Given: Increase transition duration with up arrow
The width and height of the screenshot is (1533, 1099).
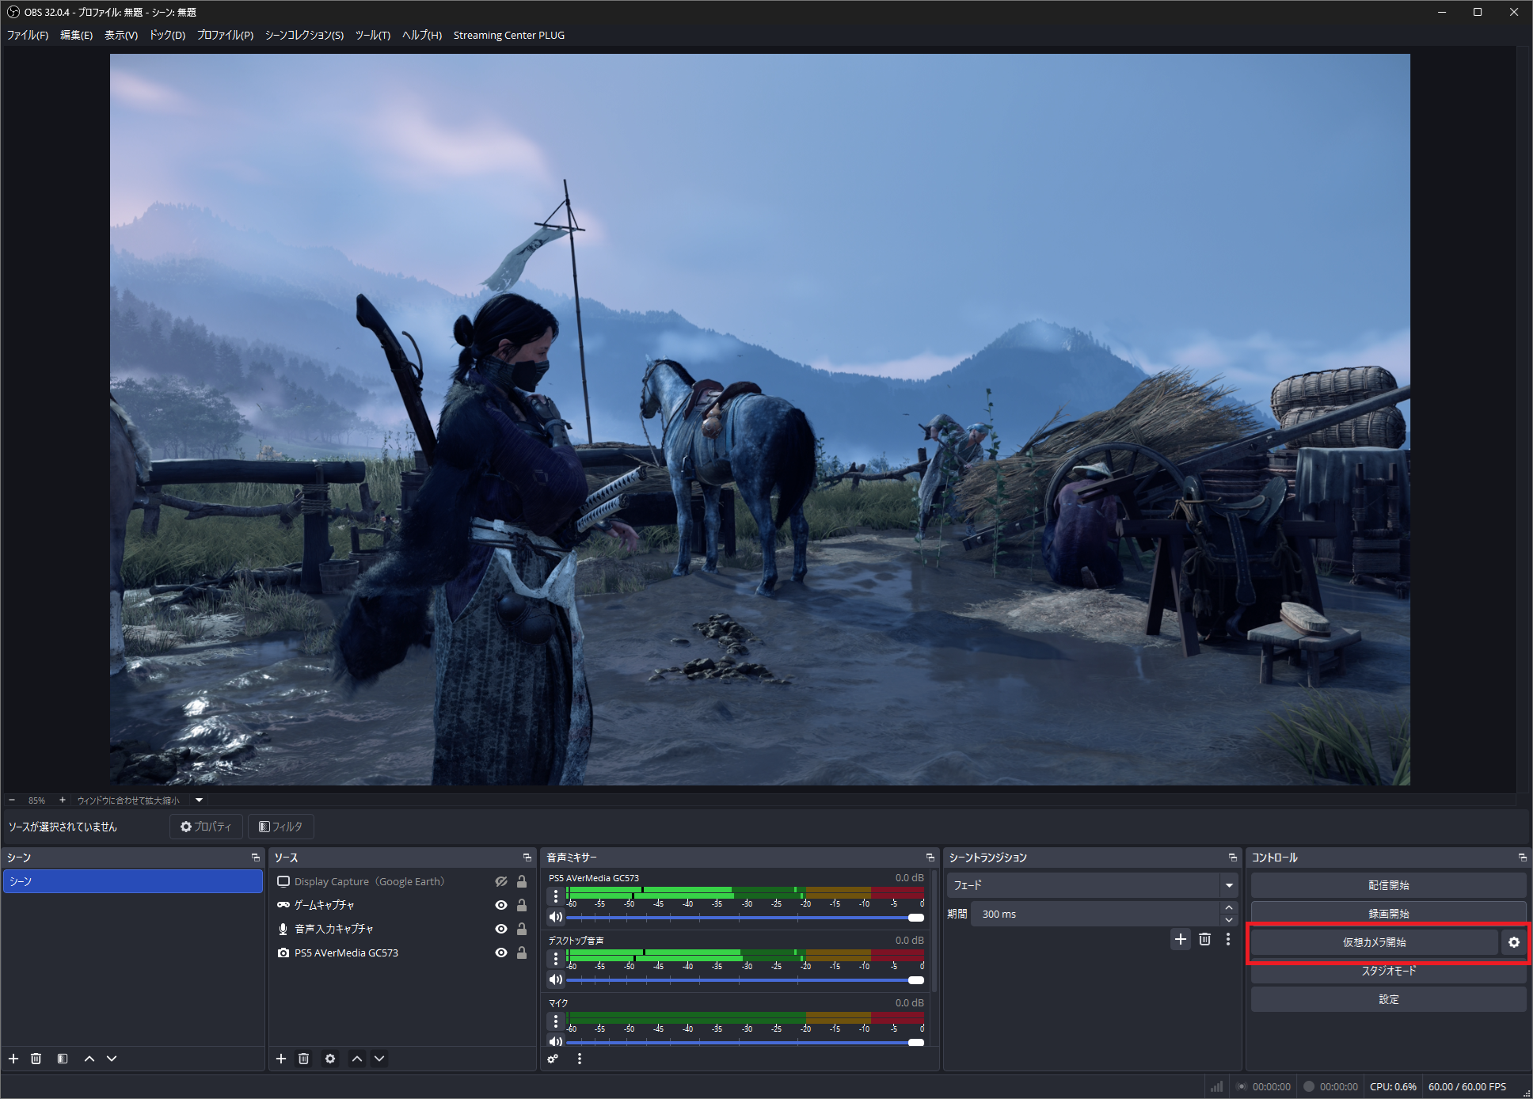Looking at the screenshot, I should point(1229,908).
